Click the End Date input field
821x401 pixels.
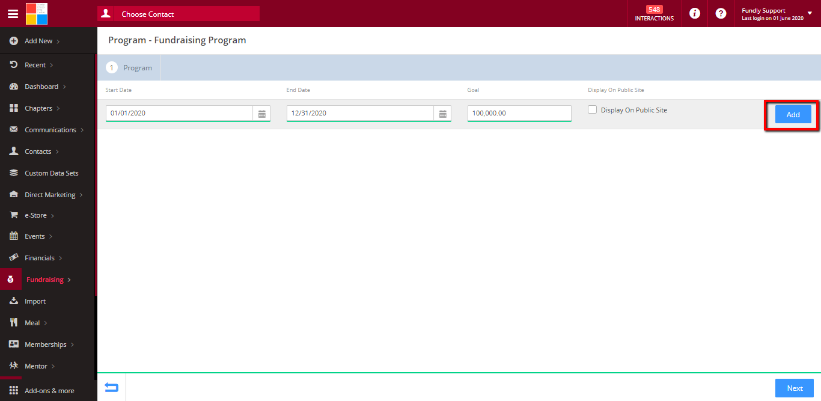coord(360,114)
